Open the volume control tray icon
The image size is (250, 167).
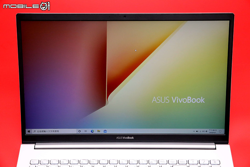click(203, 132)
